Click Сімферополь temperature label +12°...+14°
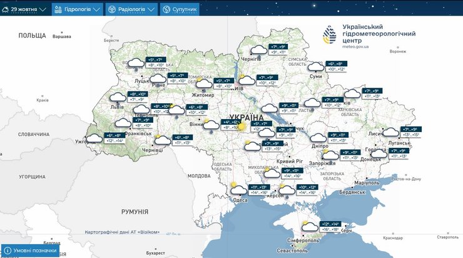Screen dimensions: 463x258 330,224
